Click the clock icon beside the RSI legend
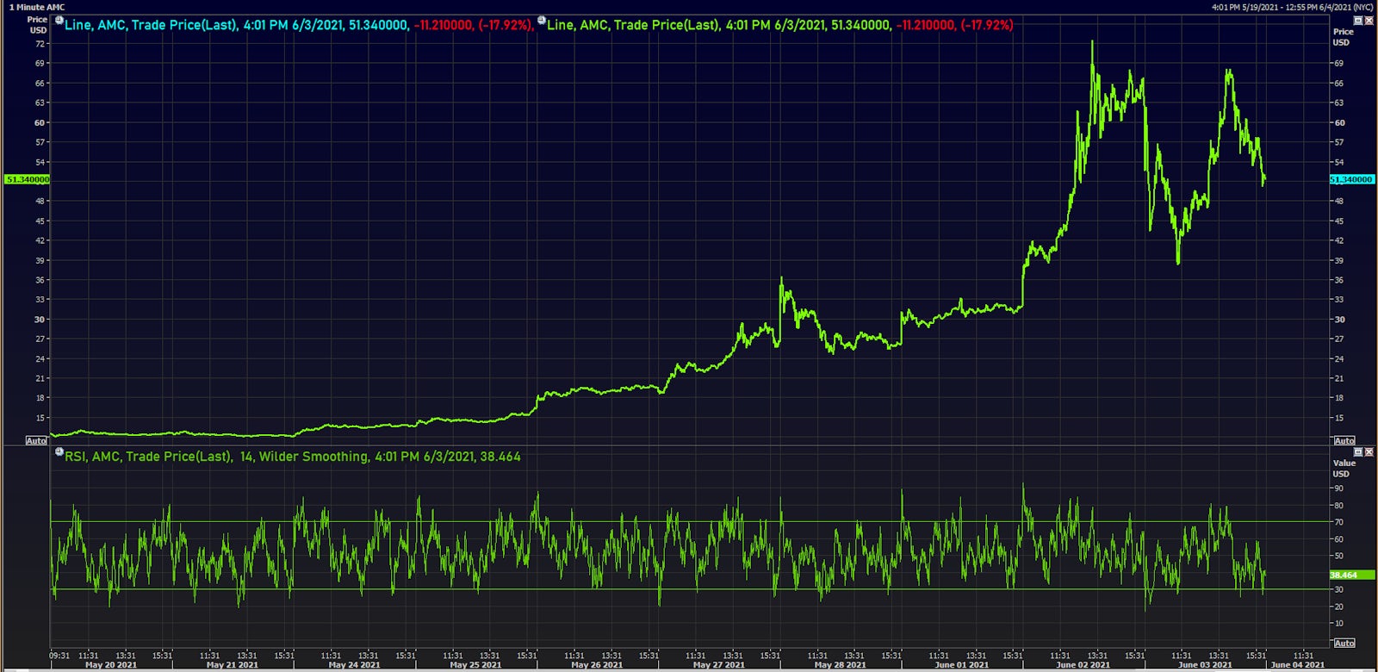 59,451
